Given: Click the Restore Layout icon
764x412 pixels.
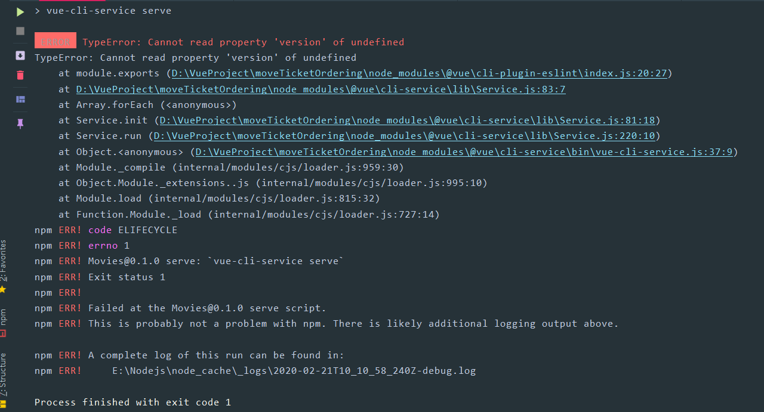Looking at the screenshot, I should click(x=20, y=100).
